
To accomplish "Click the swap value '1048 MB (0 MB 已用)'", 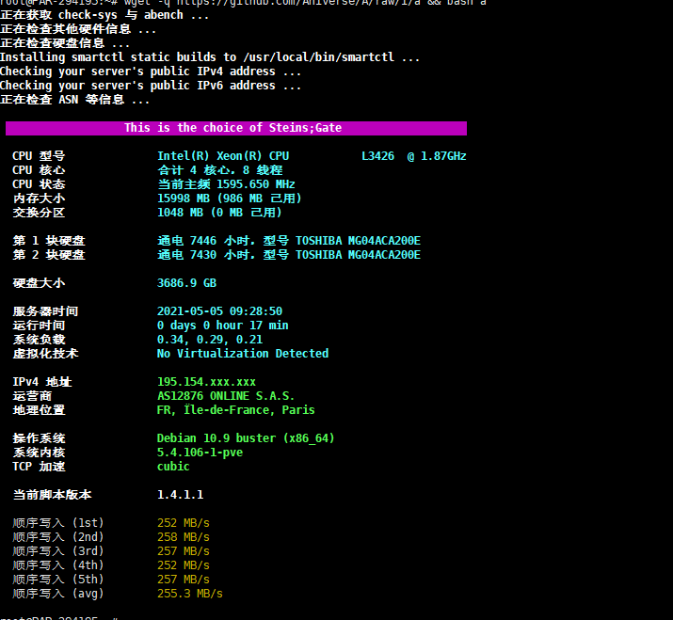I will [x=219, y=213].
